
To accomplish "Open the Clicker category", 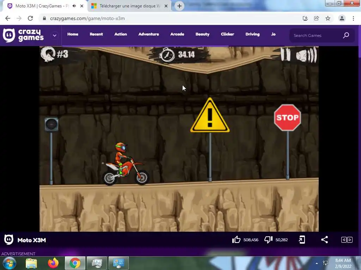I will click(227, 34).
